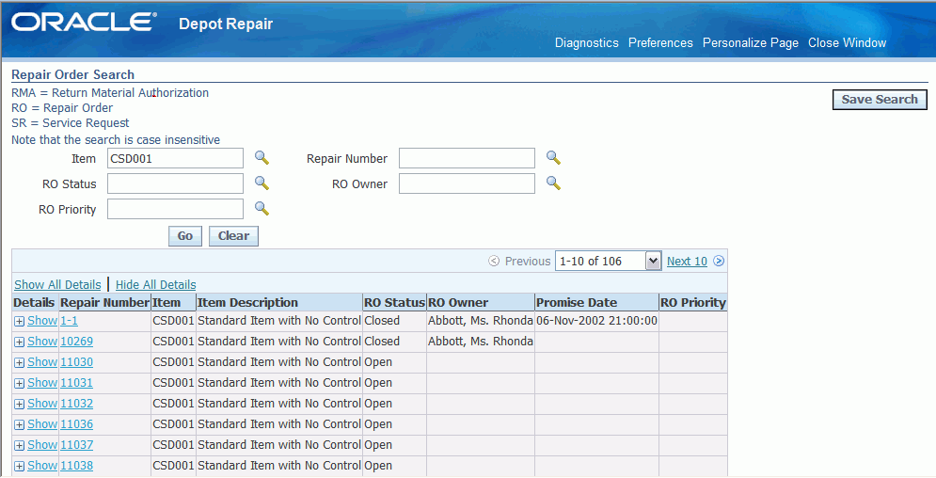The width and height of the screenshot is (936, 478).
Task: Open the Repair Number search magnifier icon
Action: click(553, 157)
